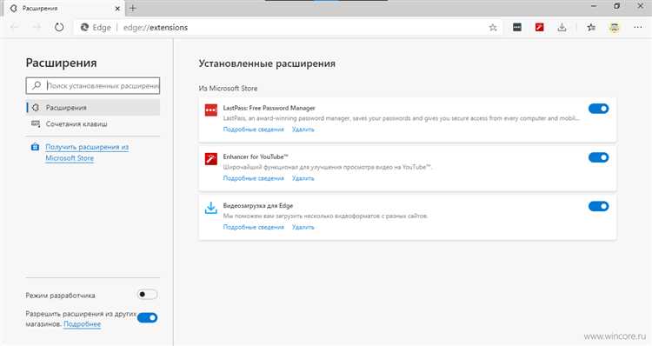
Task: Turn off Разрешить расширения из других магазинов
Action: click(x=147, y=317)
